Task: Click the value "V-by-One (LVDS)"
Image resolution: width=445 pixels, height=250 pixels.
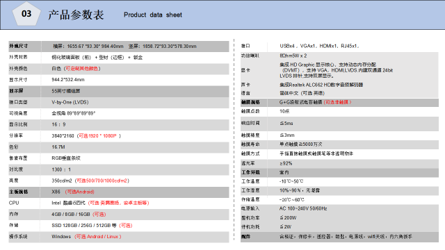Action: 70,102
